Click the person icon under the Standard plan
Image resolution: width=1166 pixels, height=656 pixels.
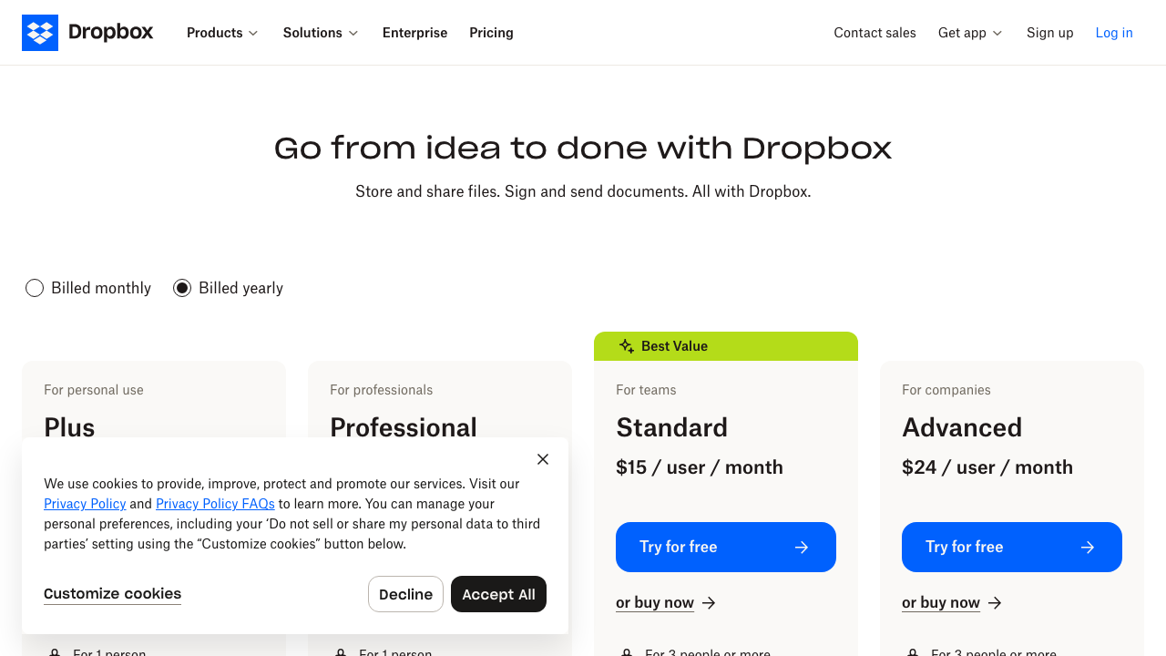pos(626,651)
